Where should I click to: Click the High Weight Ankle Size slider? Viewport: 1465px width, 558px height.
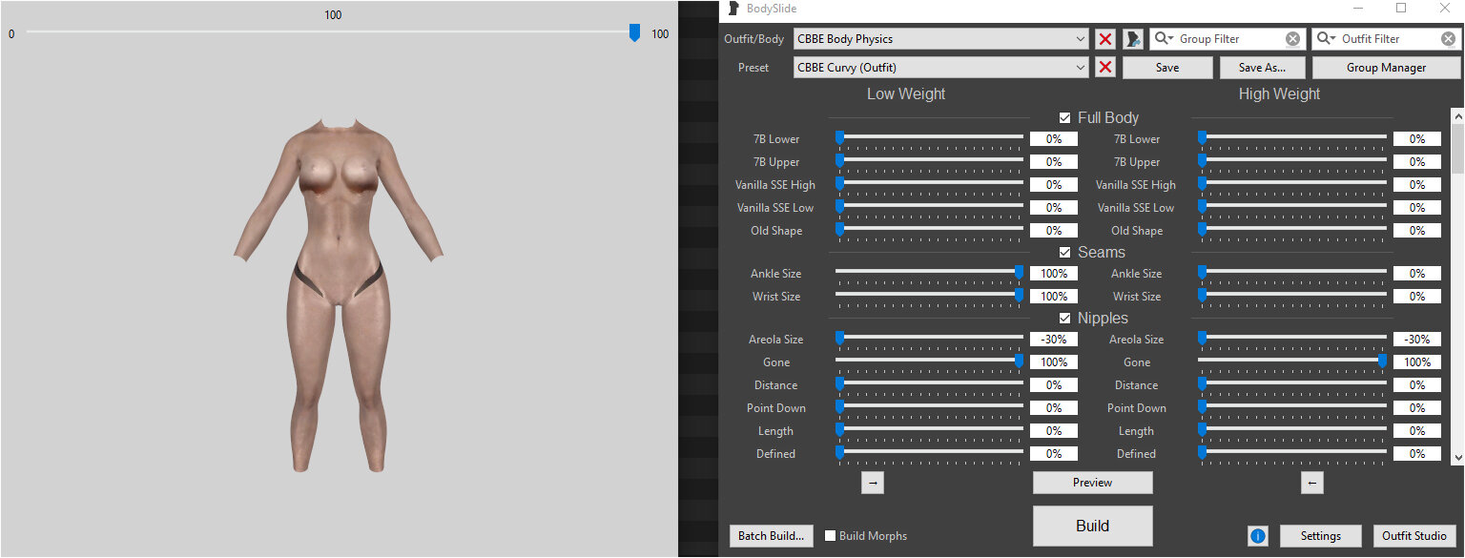pyautogui.click(x=1292, y=274)
